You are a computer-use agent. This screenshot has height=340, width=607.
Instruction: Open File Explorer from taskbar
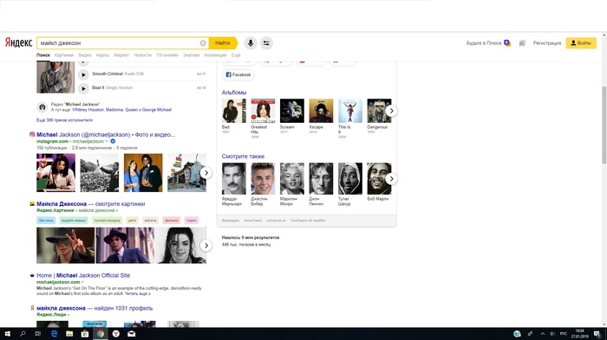coord(69,334)
